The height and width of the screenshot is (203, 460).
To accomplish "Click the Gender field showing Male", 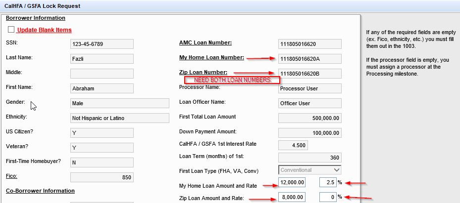I will click(x=120, y=103).
